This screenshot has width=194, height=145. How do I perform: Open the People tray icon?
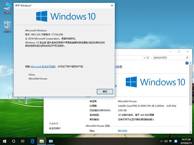pos(176,141)
